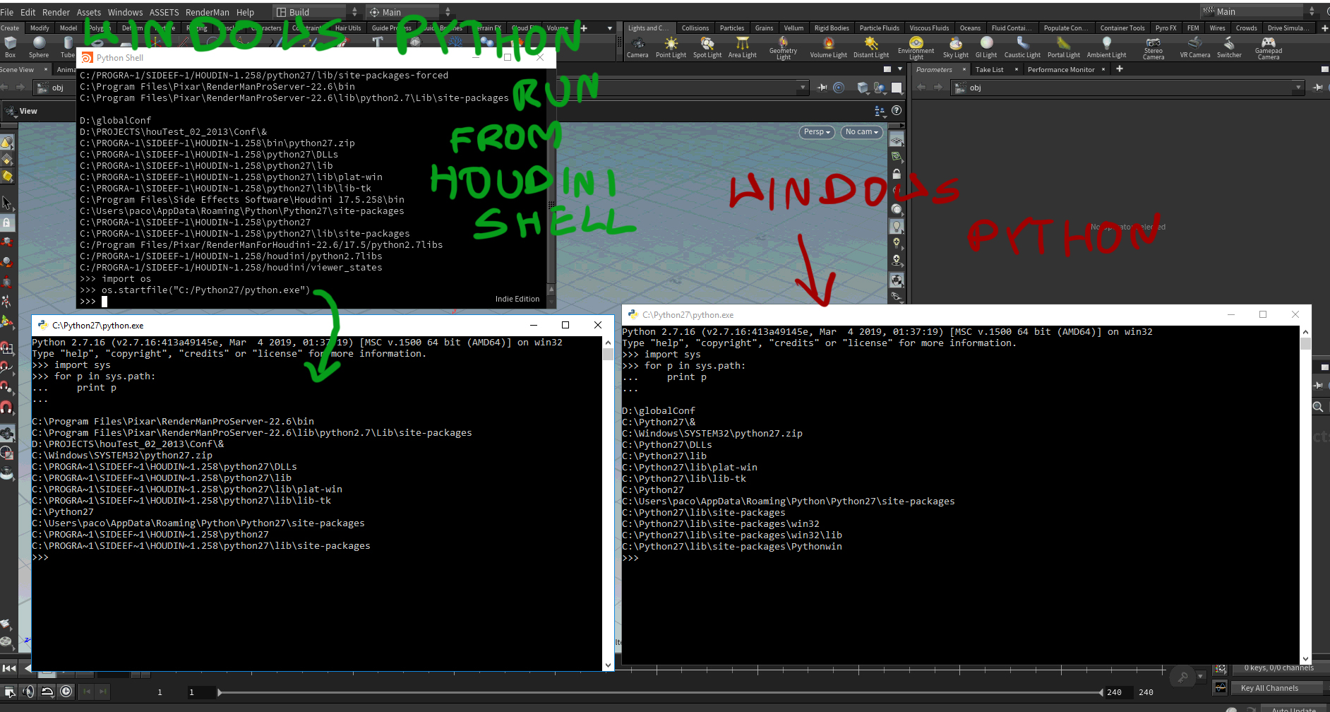Jump to first frame on playbar
The image size is (1330, 712).
click(x=9, y=668)
